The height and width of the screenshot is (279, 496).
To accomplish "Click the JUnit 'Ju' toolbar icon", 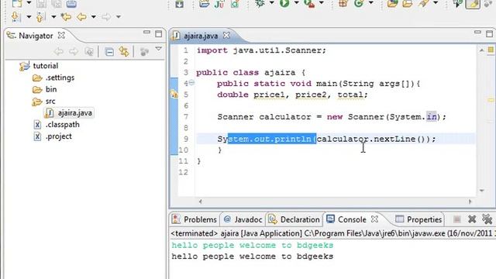I will [219, 3].
